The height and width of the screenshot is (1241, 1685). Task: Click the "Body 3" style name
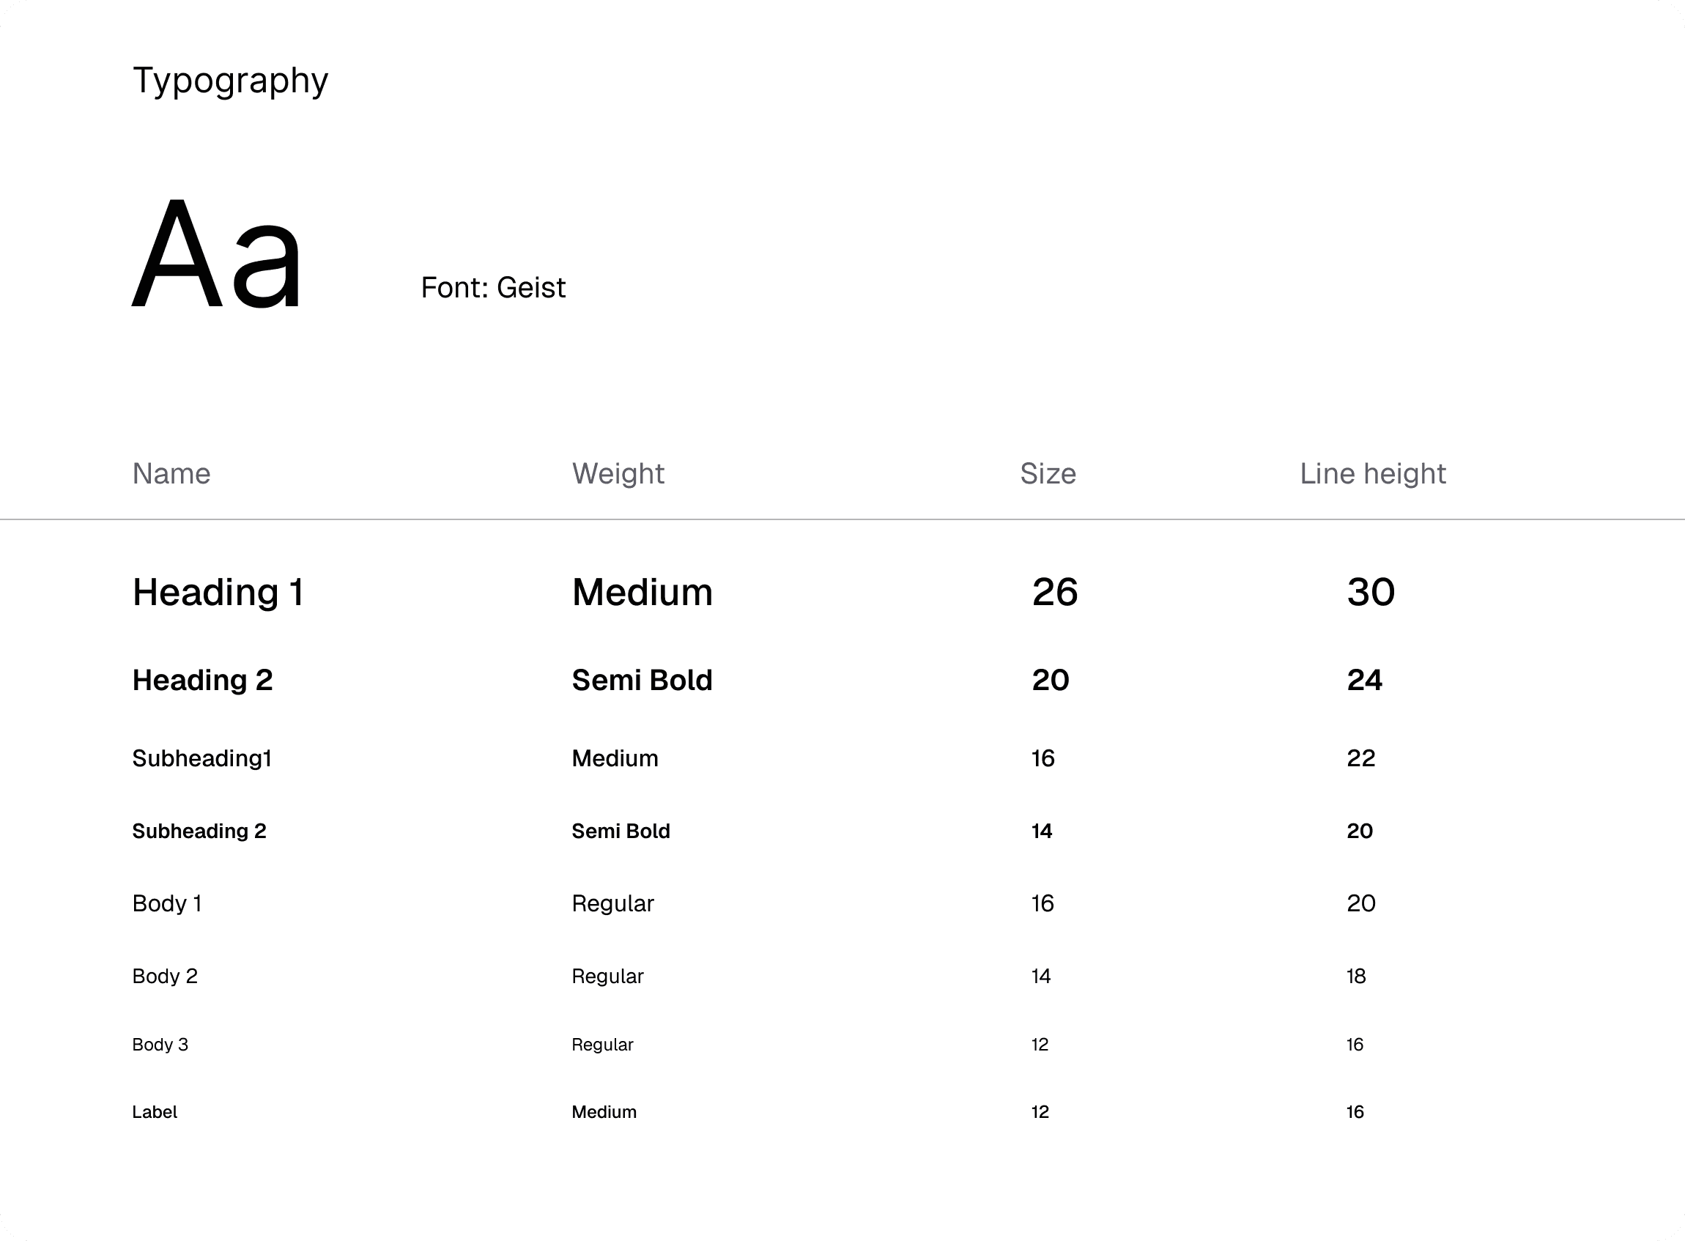tap(160, 1044)
